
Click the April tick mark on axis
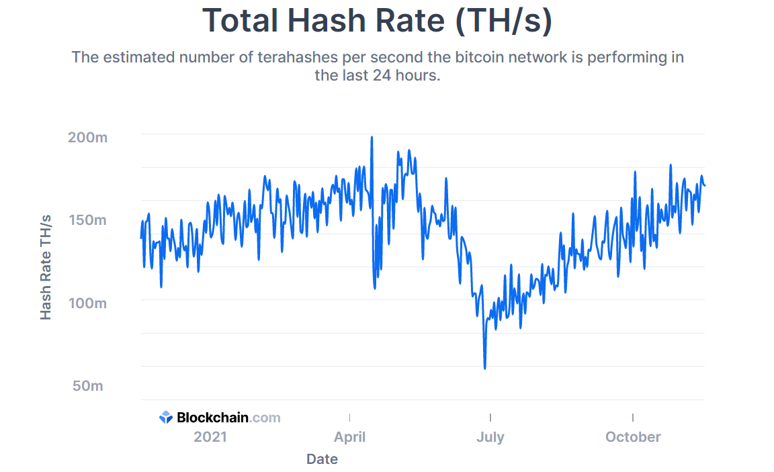point(349,418)
